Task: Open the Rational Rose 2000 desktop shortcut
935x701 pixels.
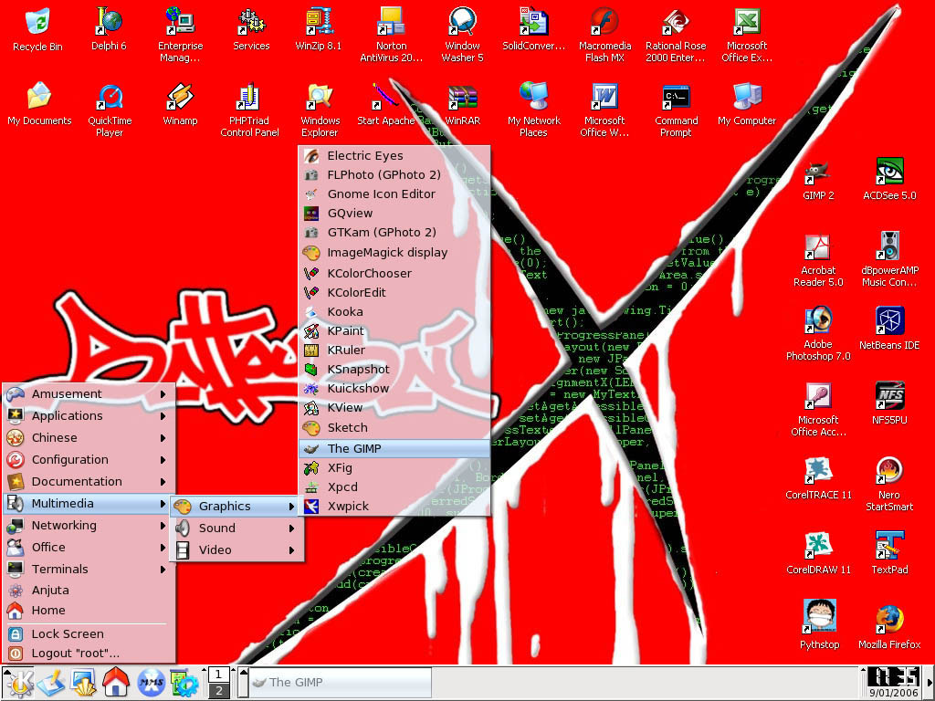Action: [x=676, y=36]
